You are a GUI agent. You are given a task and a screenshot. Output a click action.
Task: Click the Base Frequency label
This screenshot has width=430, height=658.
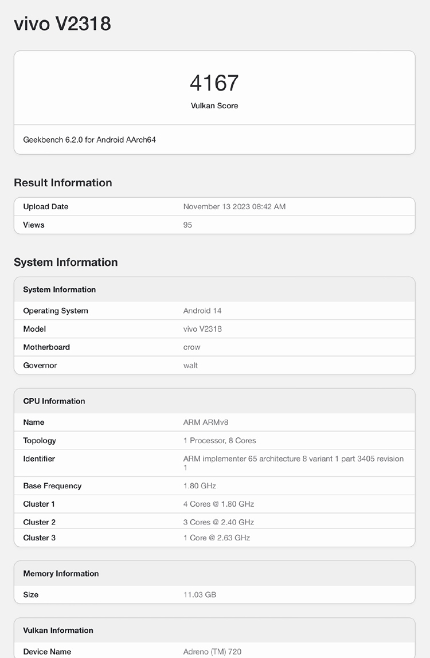53,486
